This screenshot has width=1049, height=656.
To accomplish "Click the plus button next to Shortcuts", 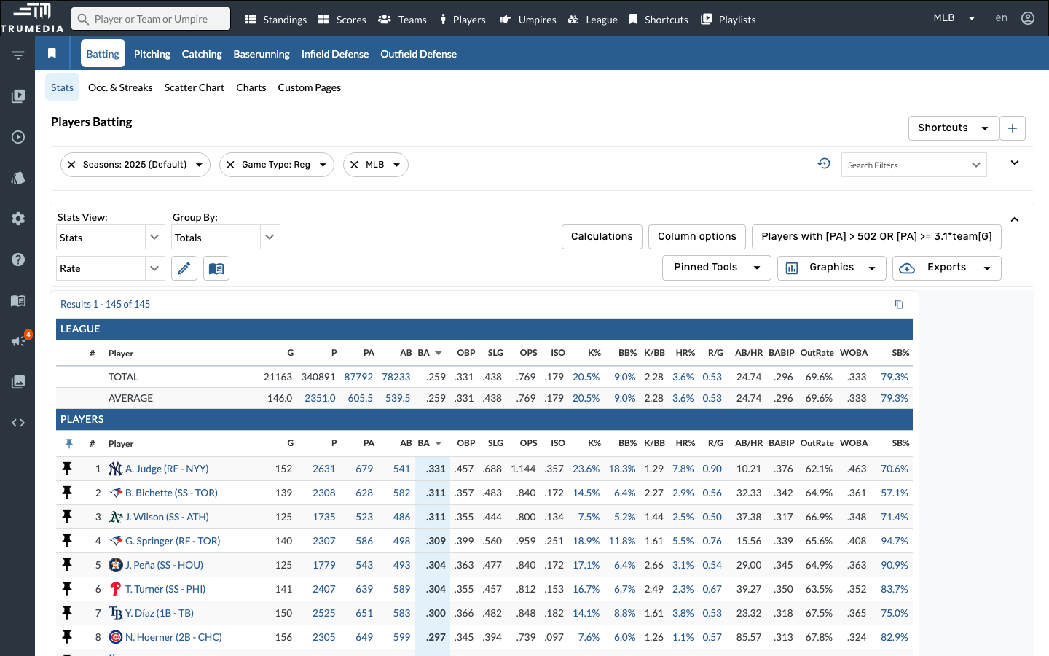I will 1013,128.
